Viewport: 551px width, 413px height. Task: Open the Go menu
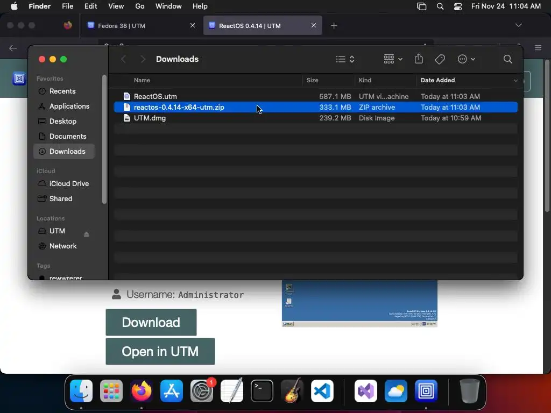(x=140, y=6)
